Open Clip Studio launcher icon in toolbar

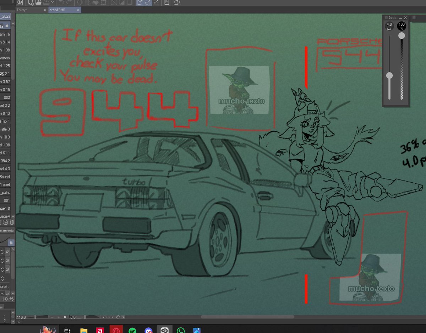point(20,2)
